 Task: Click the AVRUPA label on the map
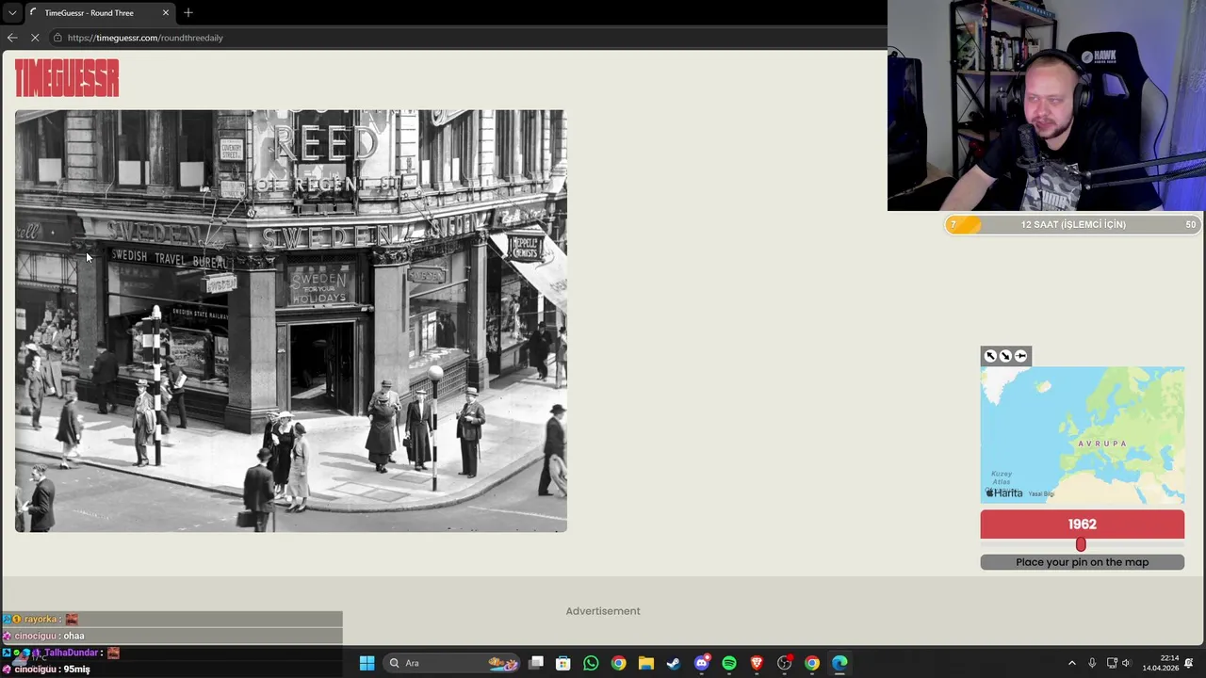[x=1101, y=444]
